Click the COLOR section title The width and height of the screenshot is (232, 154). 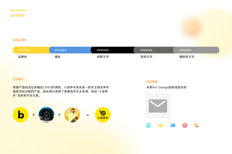tap(19, 40)
